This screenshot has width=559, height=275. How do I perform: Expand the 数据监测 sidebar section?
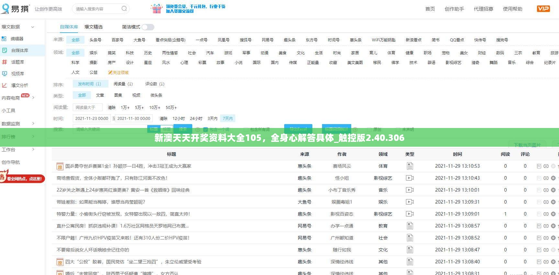tap(18, 124)
